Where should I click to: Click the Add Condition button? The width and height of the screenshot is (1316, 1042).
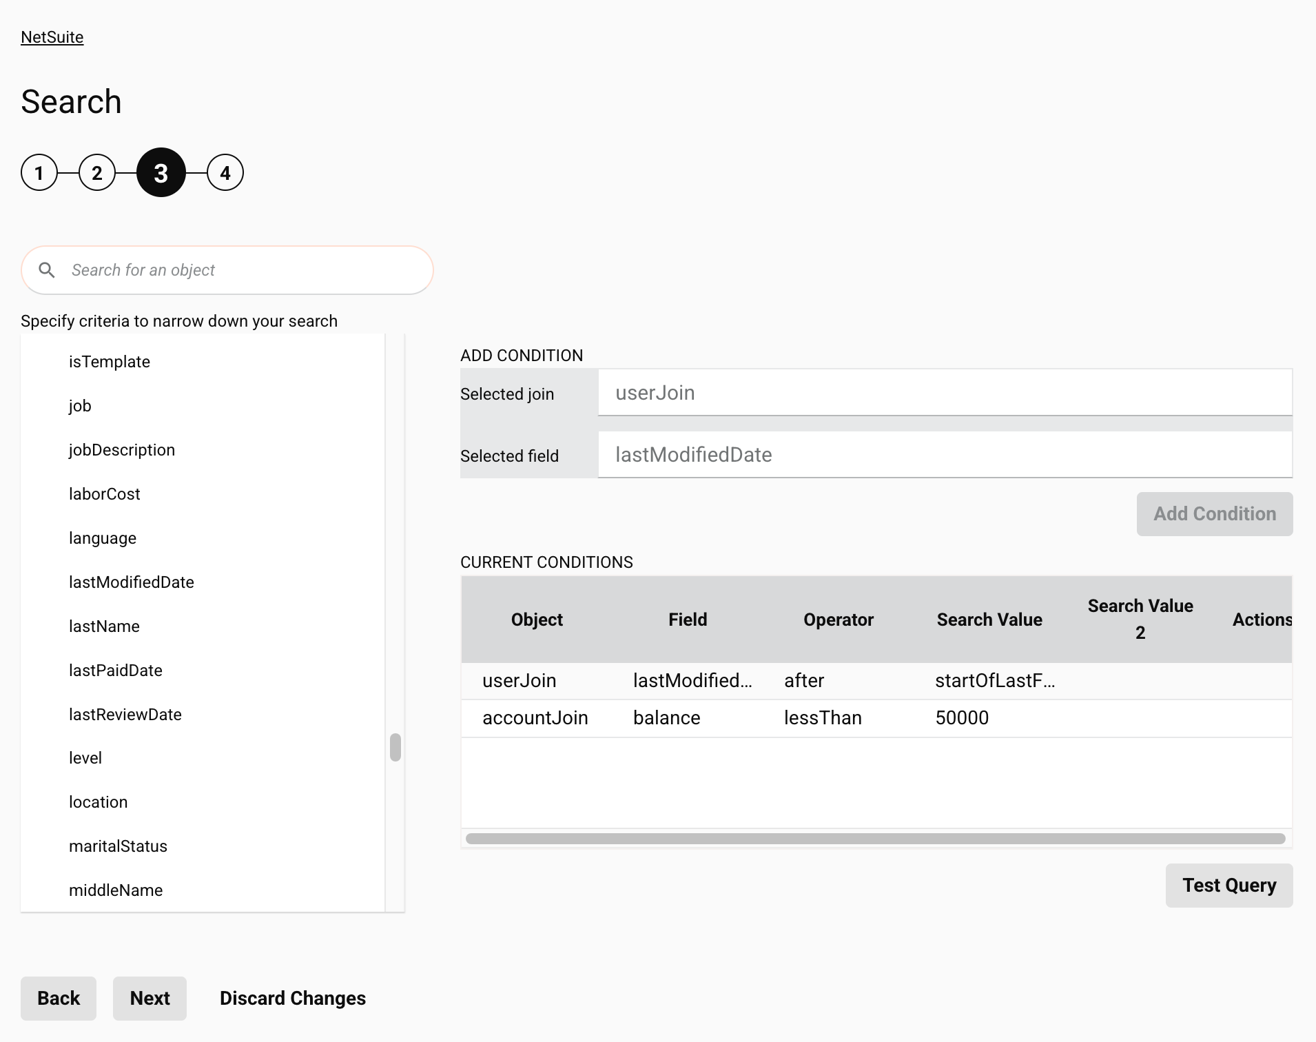(x=1214, y=514)
